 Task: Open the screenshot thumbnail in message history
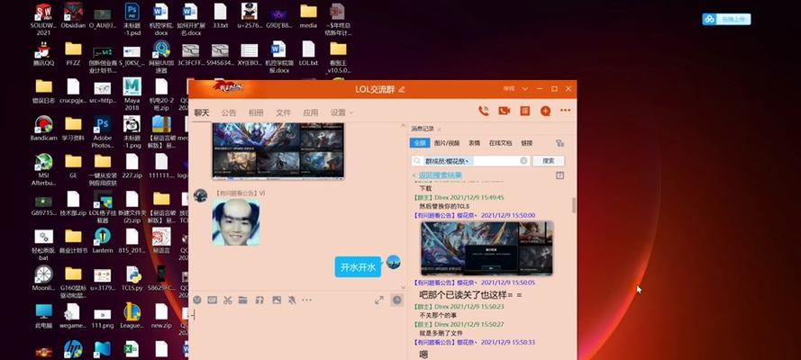pyautogui.click(x=487, y=248)
